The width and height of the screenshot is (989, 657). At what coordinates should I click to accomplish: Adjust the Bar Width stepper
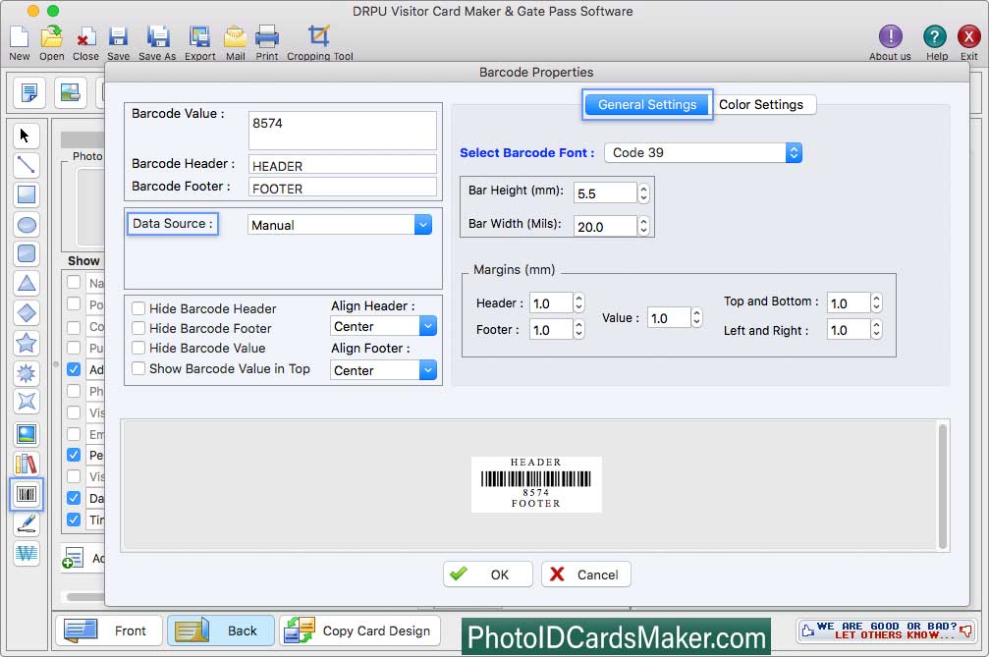click(x=643, y=226)
